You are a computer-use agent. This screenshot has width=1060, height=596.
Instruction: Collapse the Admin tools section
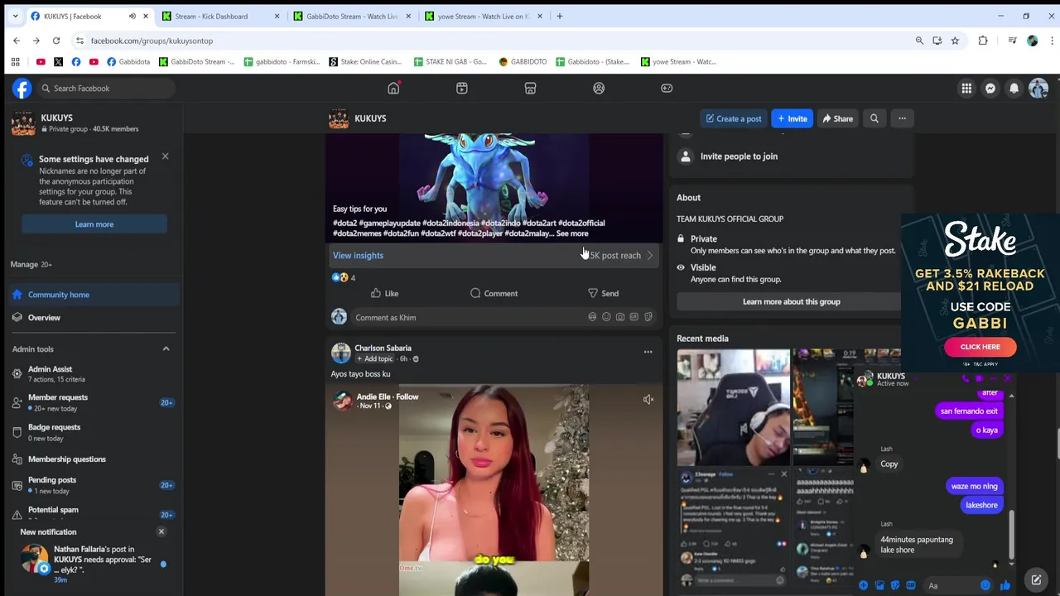[166, 348]
